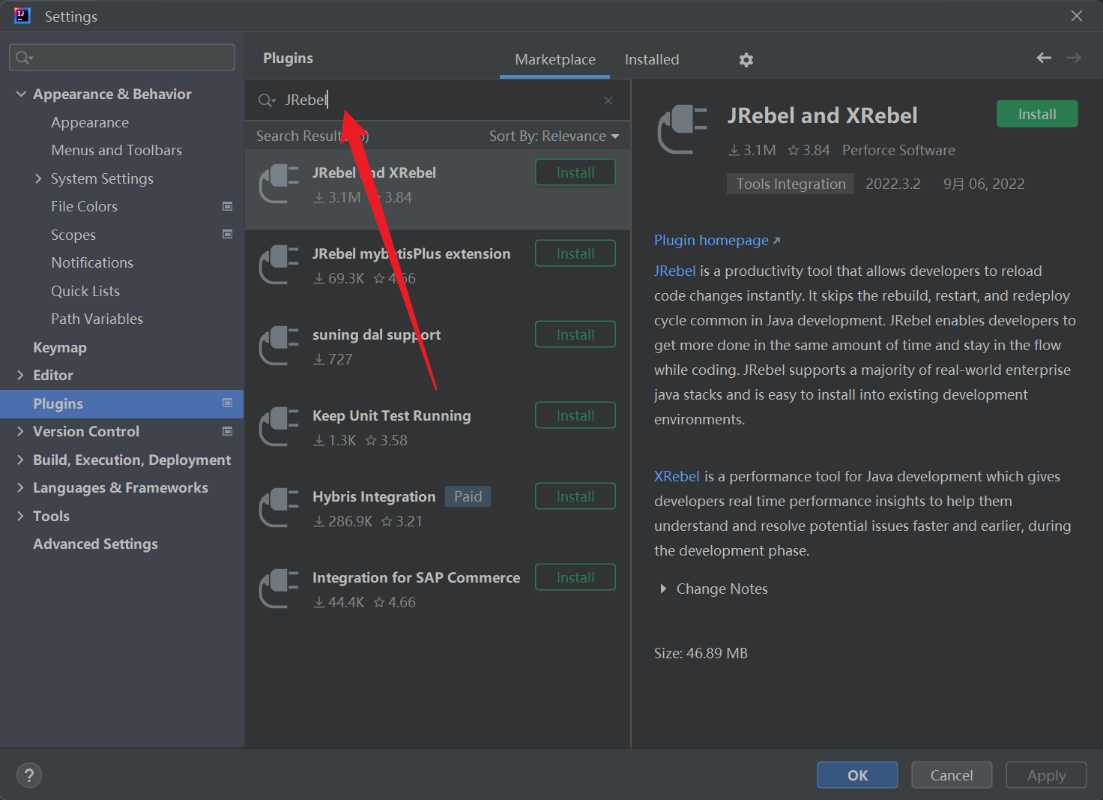Click the suning dal support plugin icon
This screenshot has height=800, width=1103.
click(x=279, y=346)
